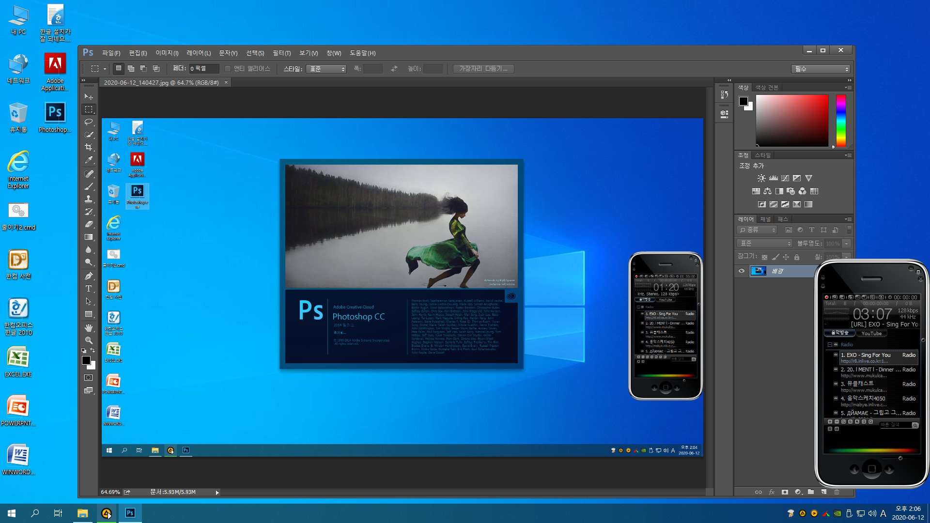The width and height of the screenshot is (930, 523).
Task: Open the 필터(T) menu
Action: [281, 53]
